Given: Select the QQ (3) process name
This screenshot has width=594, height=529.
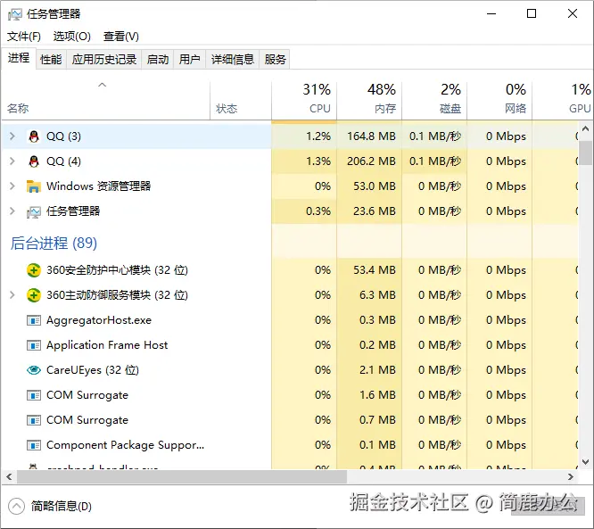Looking at the screenshot, I should (63, 136).
